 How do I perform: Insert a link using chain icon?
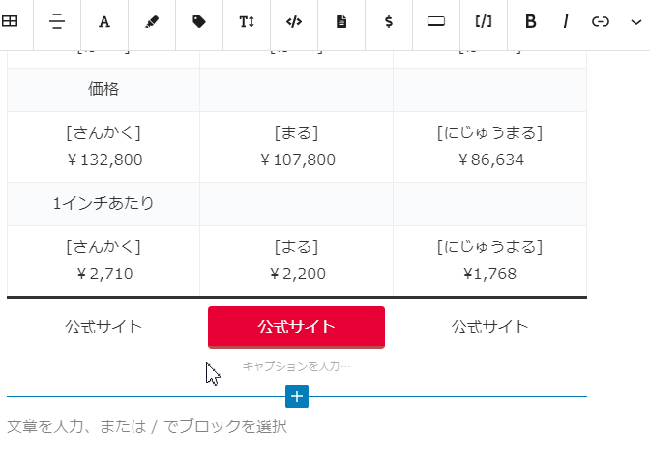601,21
